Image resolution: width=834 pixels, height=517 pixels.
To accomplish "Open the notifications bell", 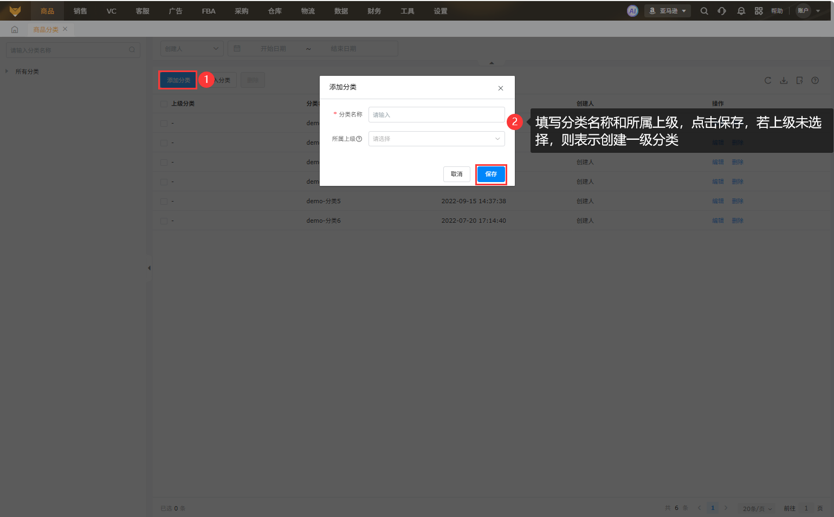I will click(x=741, y=11).
